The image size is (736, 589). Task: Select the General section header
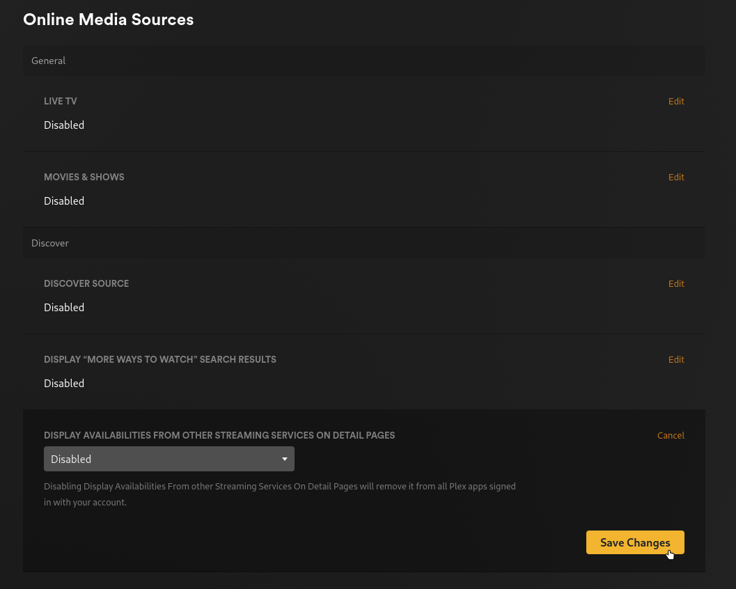(x=48, y=61)
